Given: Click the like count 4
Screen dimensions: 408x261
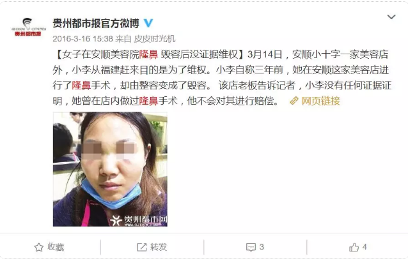Looking at the screenshot, I should point(365,247).
